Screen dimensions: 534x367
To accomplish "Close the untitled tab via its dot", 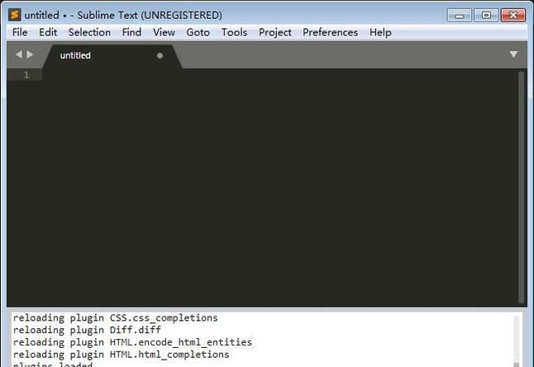I will click(160, 55).
